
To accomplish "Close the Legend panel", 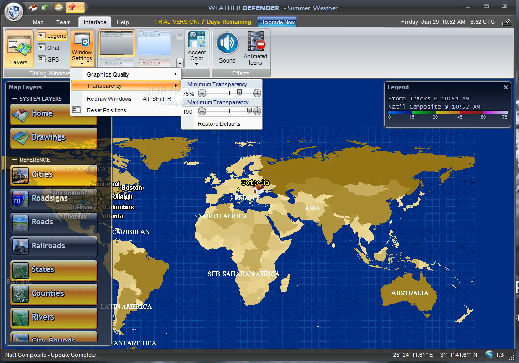I will tap(506, 87).
